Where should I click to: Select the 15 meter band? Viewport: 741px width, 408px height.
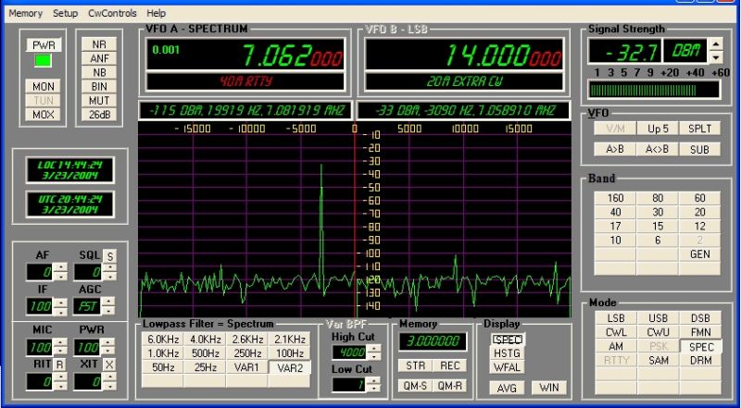coord(658,226)
